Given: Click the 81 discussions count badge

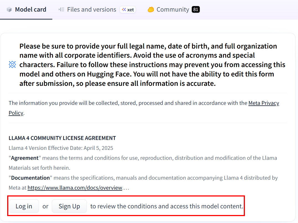Looking at the screenshot, I should coord(196,10).
